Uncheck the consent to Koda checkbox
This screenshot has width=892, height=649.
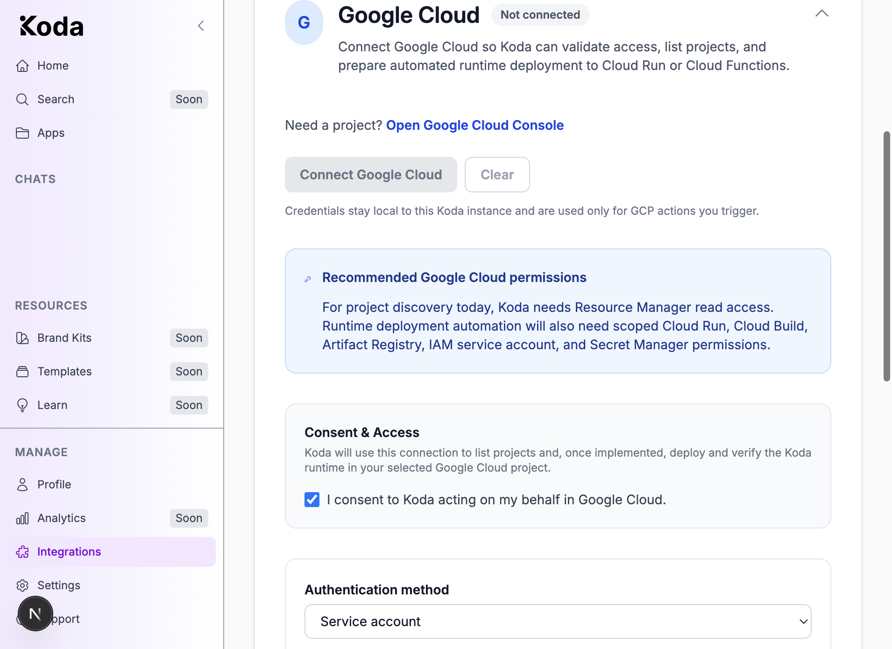pyautogui.click(x=312, y=500)
